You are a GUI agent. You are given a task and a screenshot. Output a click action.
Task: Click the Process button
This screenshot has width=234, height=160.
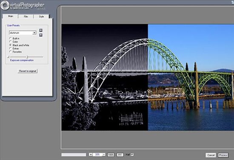click(x=223, y=155)
